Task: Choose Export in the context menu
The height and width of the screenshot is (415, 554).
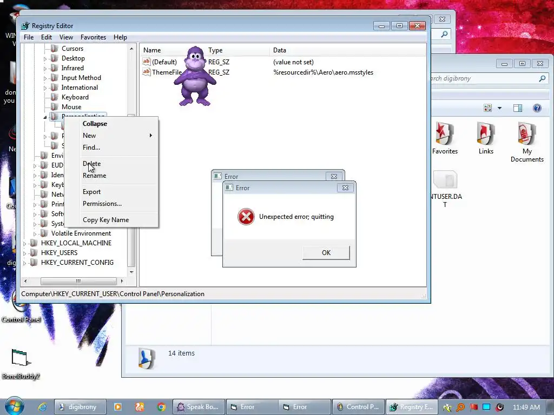Action: click(111, 192)
